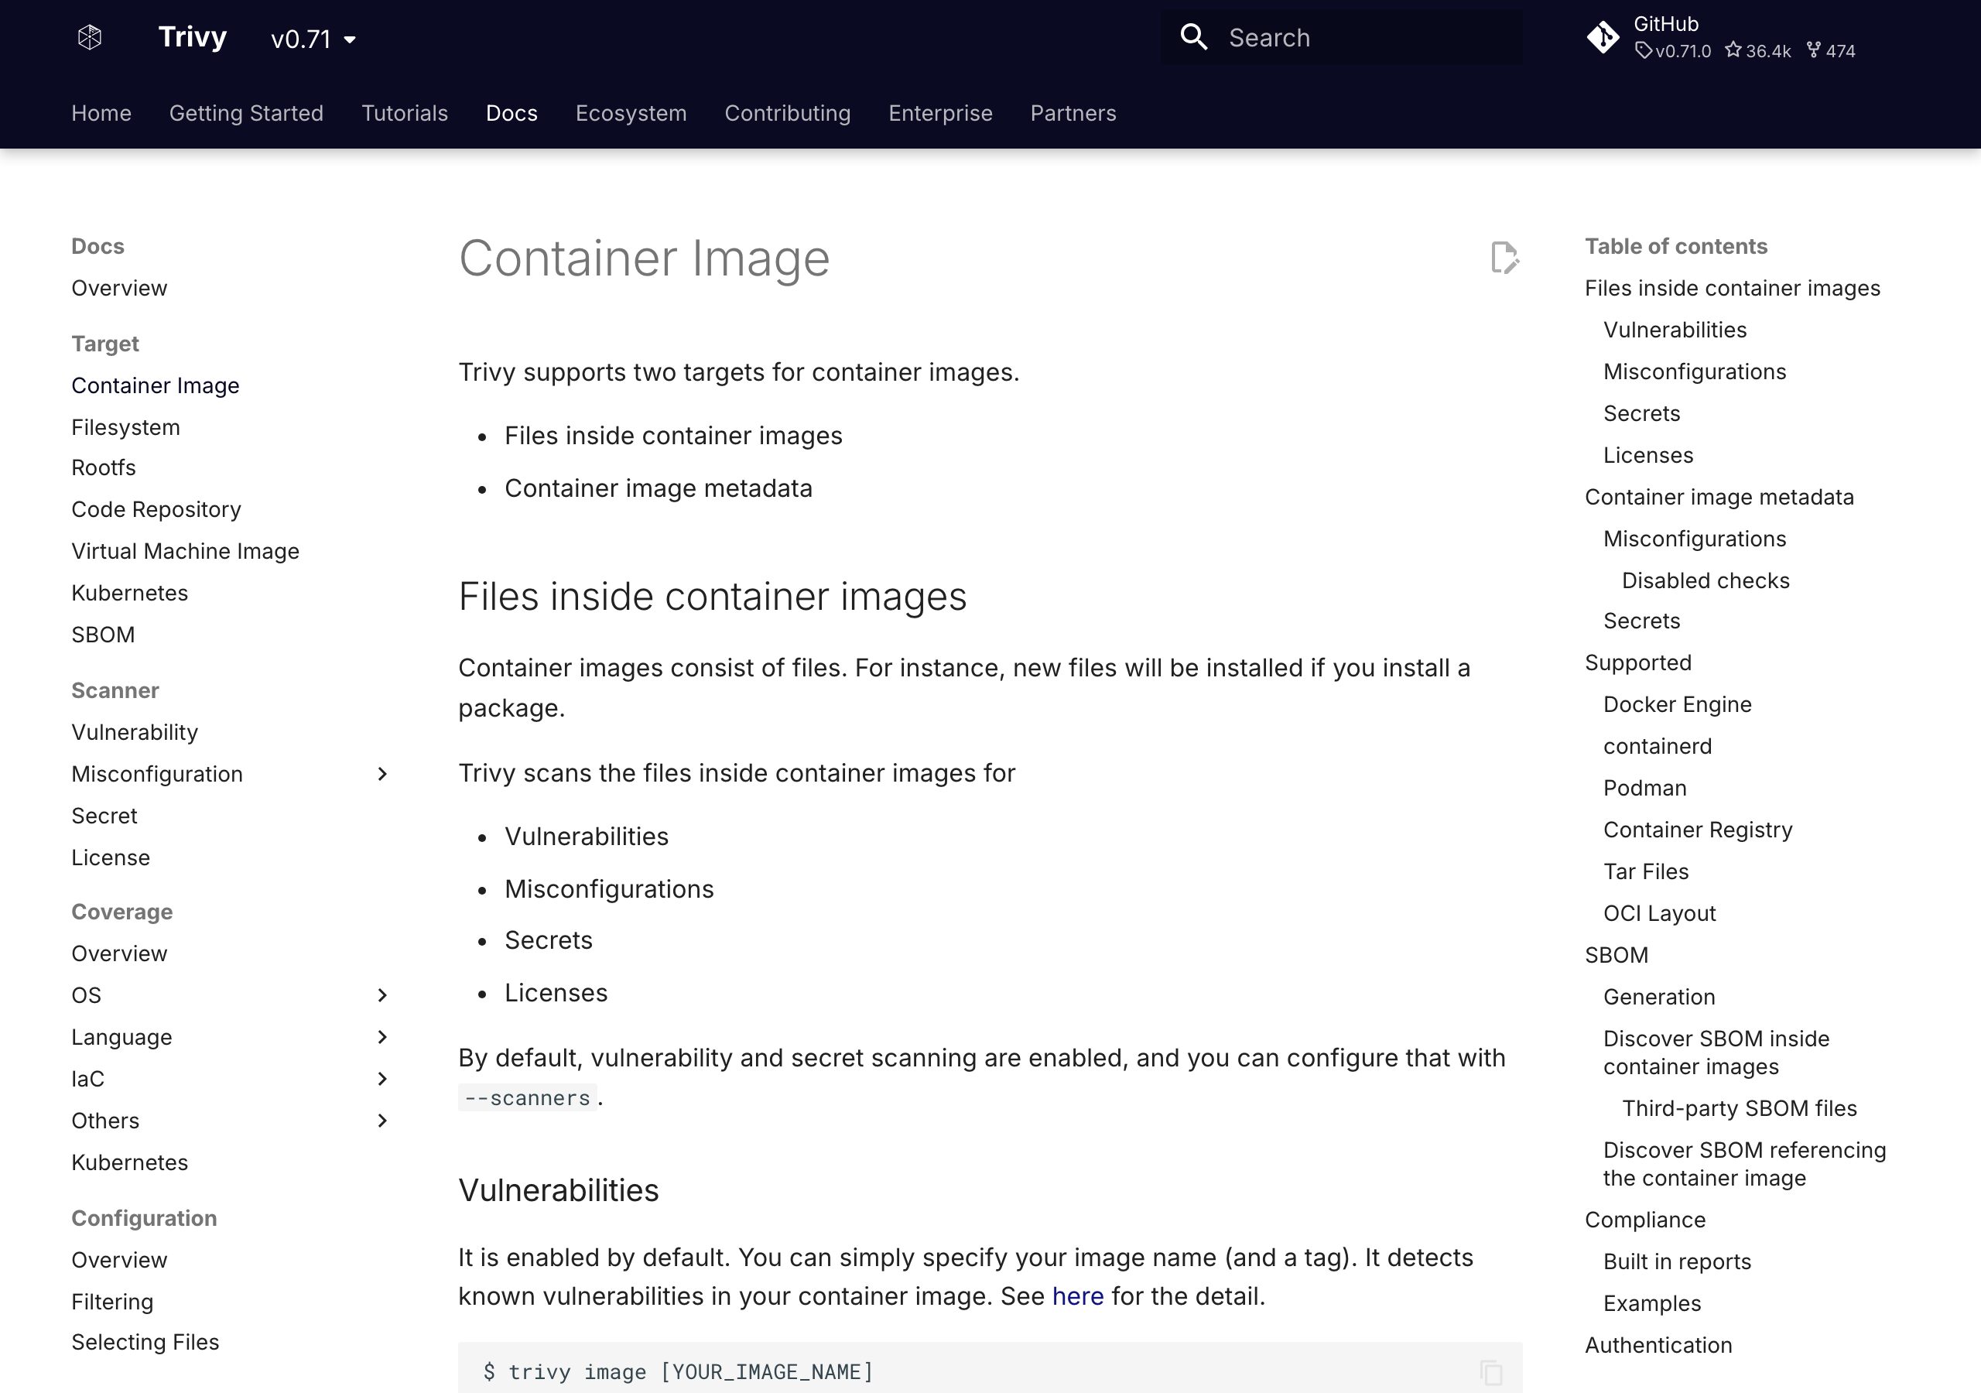Image resolution: width=1981 pixels, height=1393 pixels.
Task: Jump to Examples in contents
Action: [1652, 1303]
